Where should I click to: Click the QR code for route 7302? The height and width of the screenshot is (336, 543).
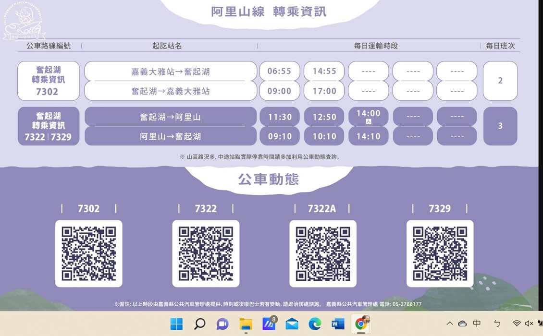coord(89,253)
